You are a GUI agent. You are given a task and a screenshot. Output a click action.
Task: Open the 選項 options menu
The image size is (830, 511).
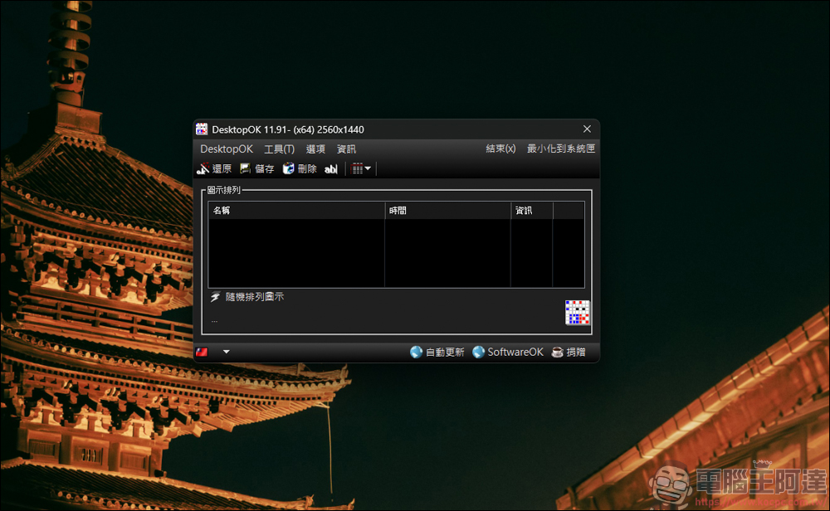(x=315, y=149)
